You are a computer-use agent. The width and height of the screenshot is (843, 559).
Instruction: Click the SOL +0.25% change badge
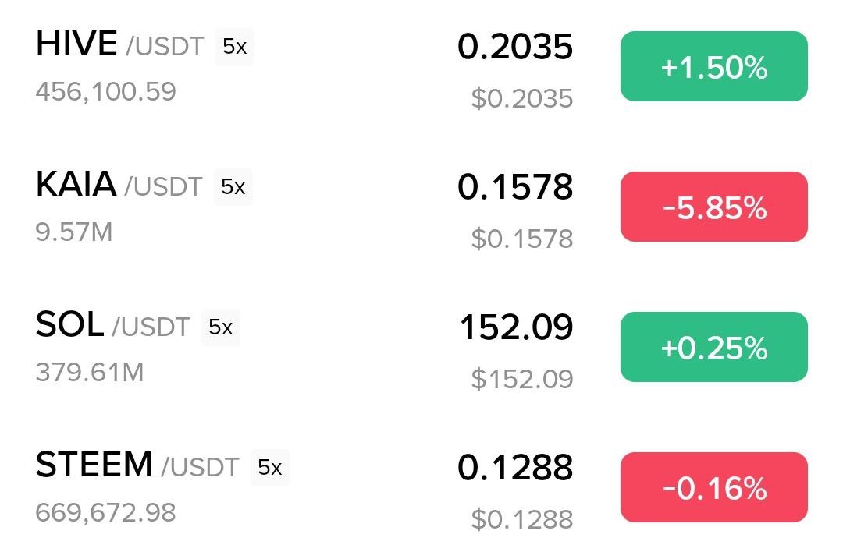[714, 347]
